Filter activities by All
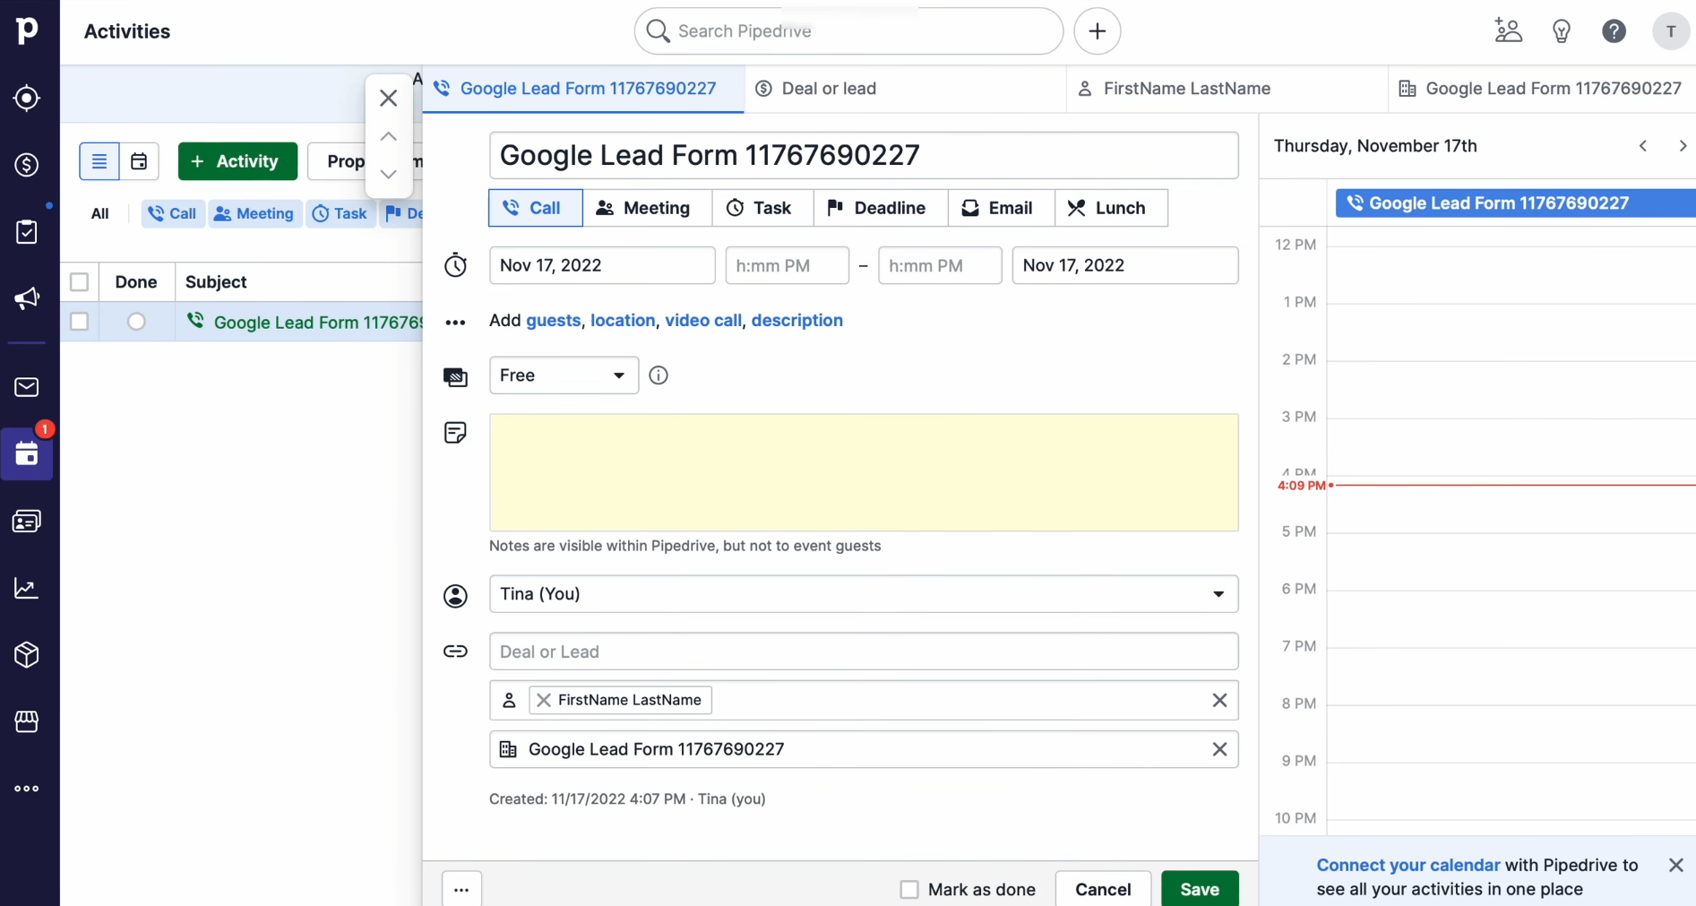The width and height of the screenshot is (1696, 906). [99, 213]
